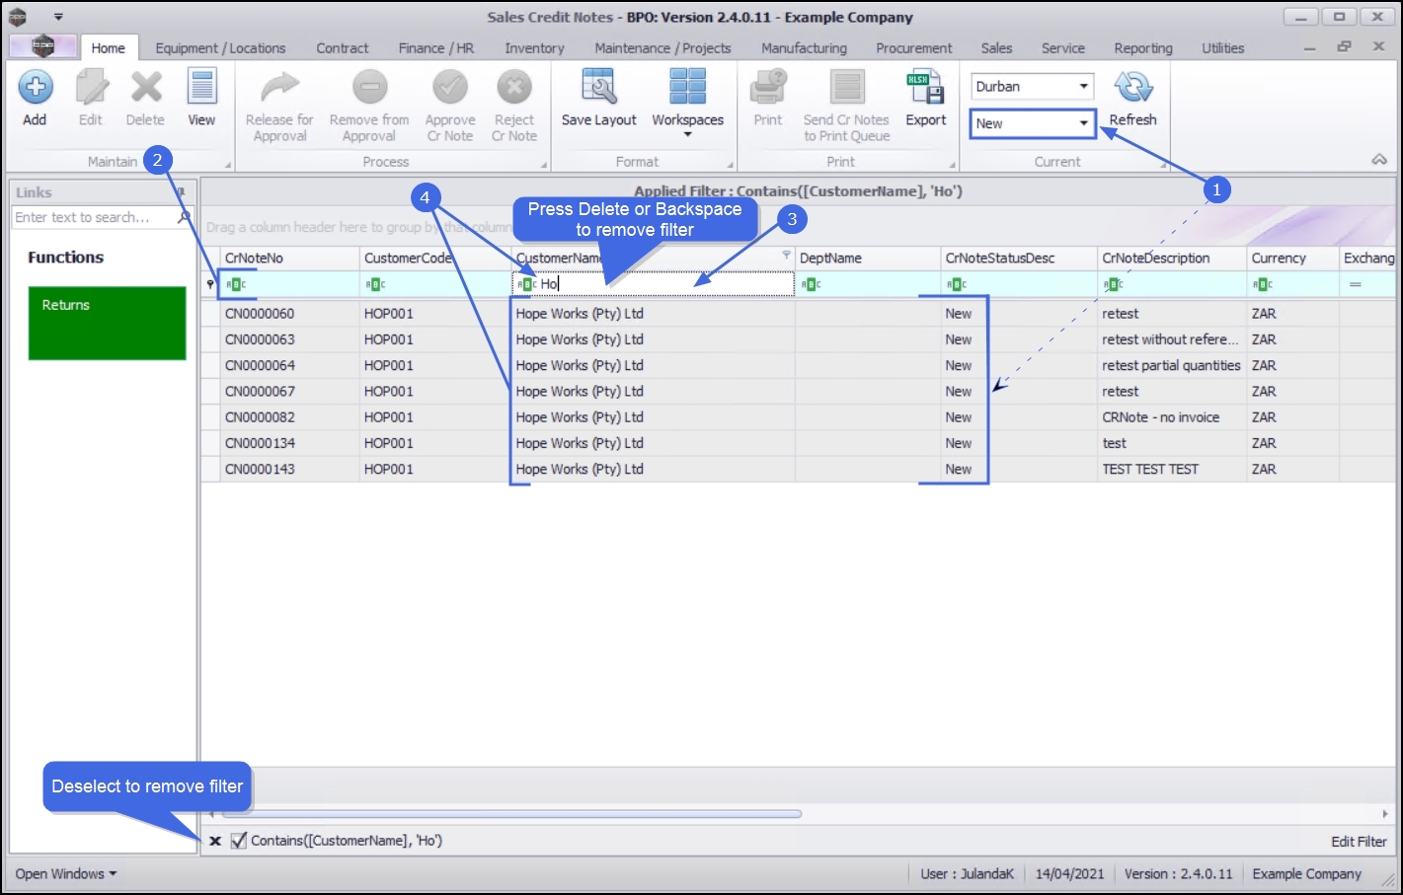Click the filter condition icon under Currency

tap(1263, 284)
